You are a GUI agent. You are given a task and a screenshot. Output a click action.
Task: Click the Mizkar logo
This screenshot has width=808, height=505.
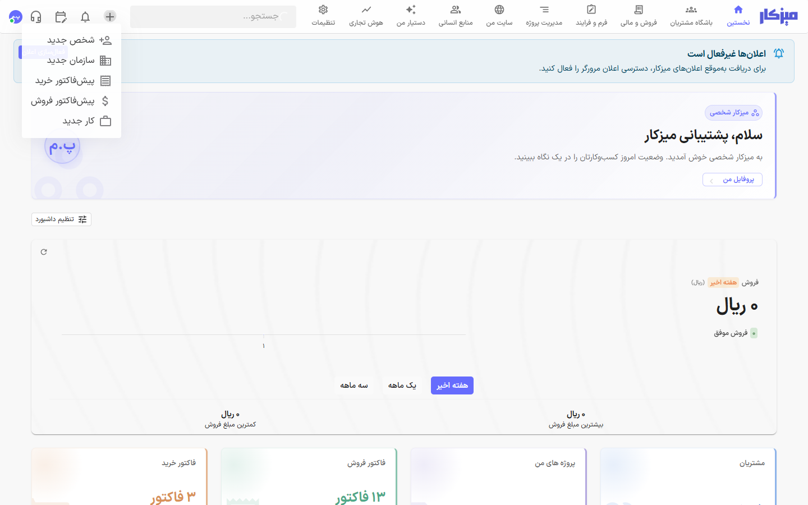[778, 17]
